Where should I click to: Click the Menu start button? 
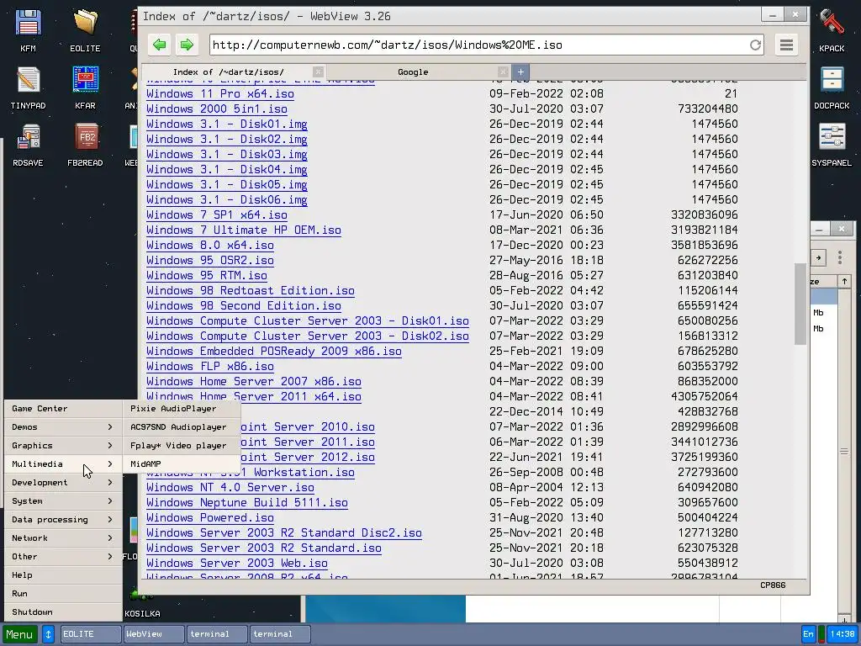pos(20,634)
